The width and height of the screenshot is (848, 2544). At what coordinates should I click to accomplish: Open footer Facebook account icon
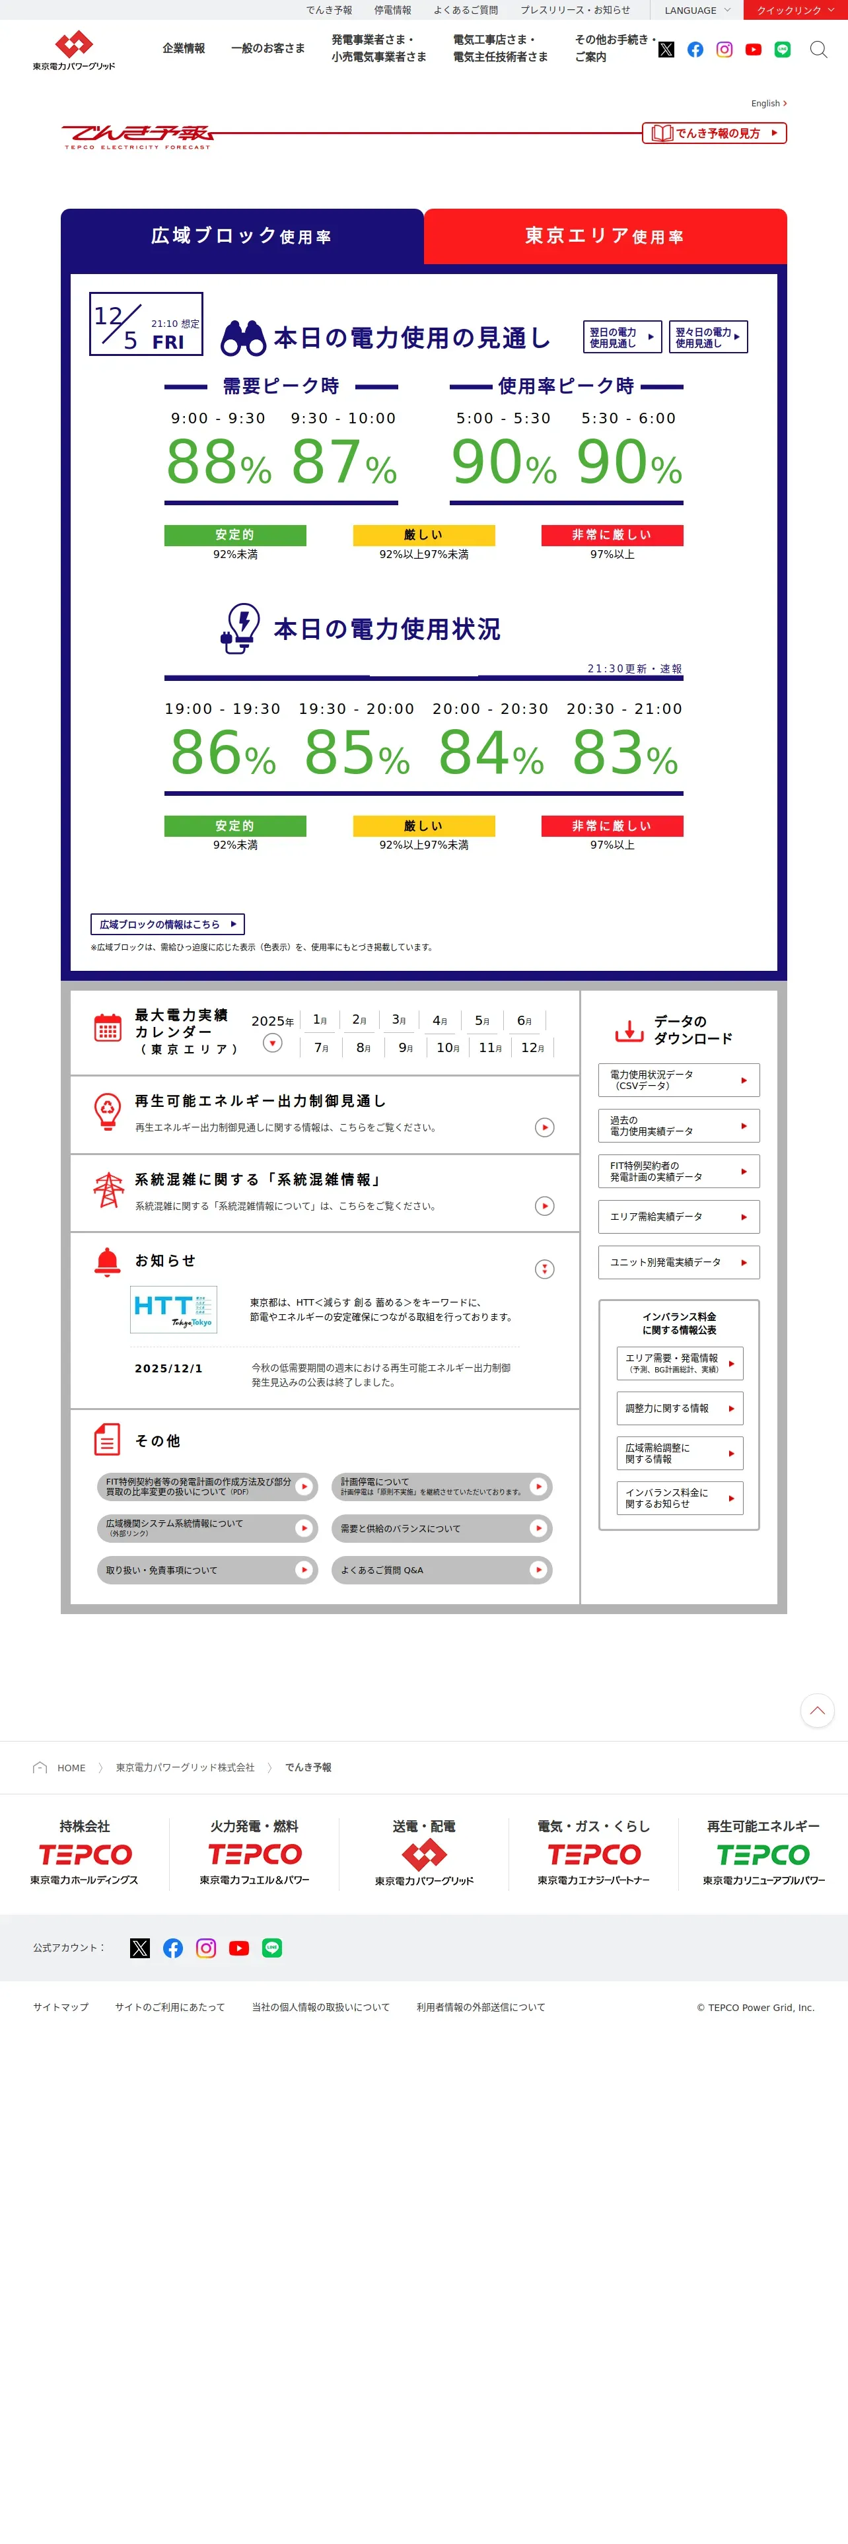pyautogui.click(x=173, y=1948)
